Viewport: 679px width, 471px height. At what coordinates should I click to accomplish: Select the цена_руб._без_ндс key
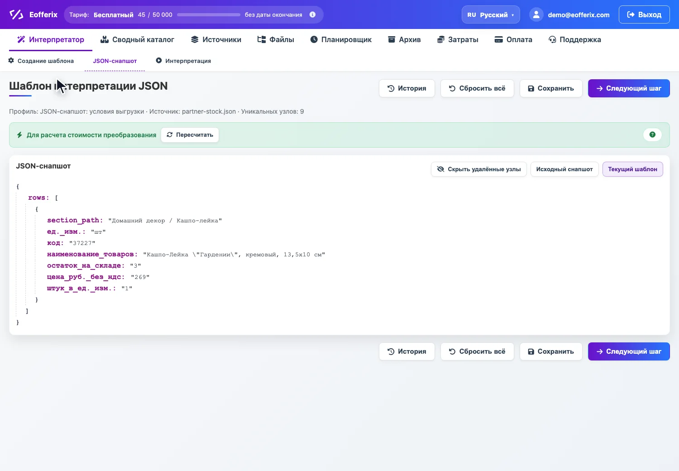(86, 277)
